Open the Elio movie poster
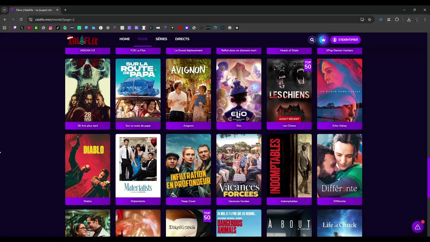 coord(239,90)
